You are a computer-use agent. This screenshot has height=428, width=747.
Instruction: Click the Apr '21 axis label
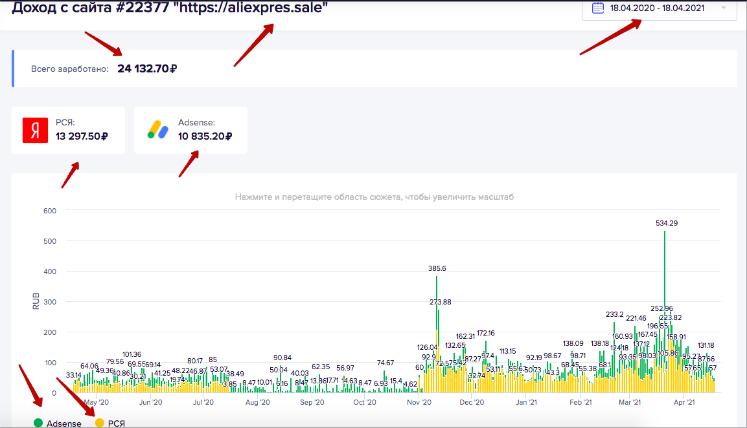coord(684,402)
